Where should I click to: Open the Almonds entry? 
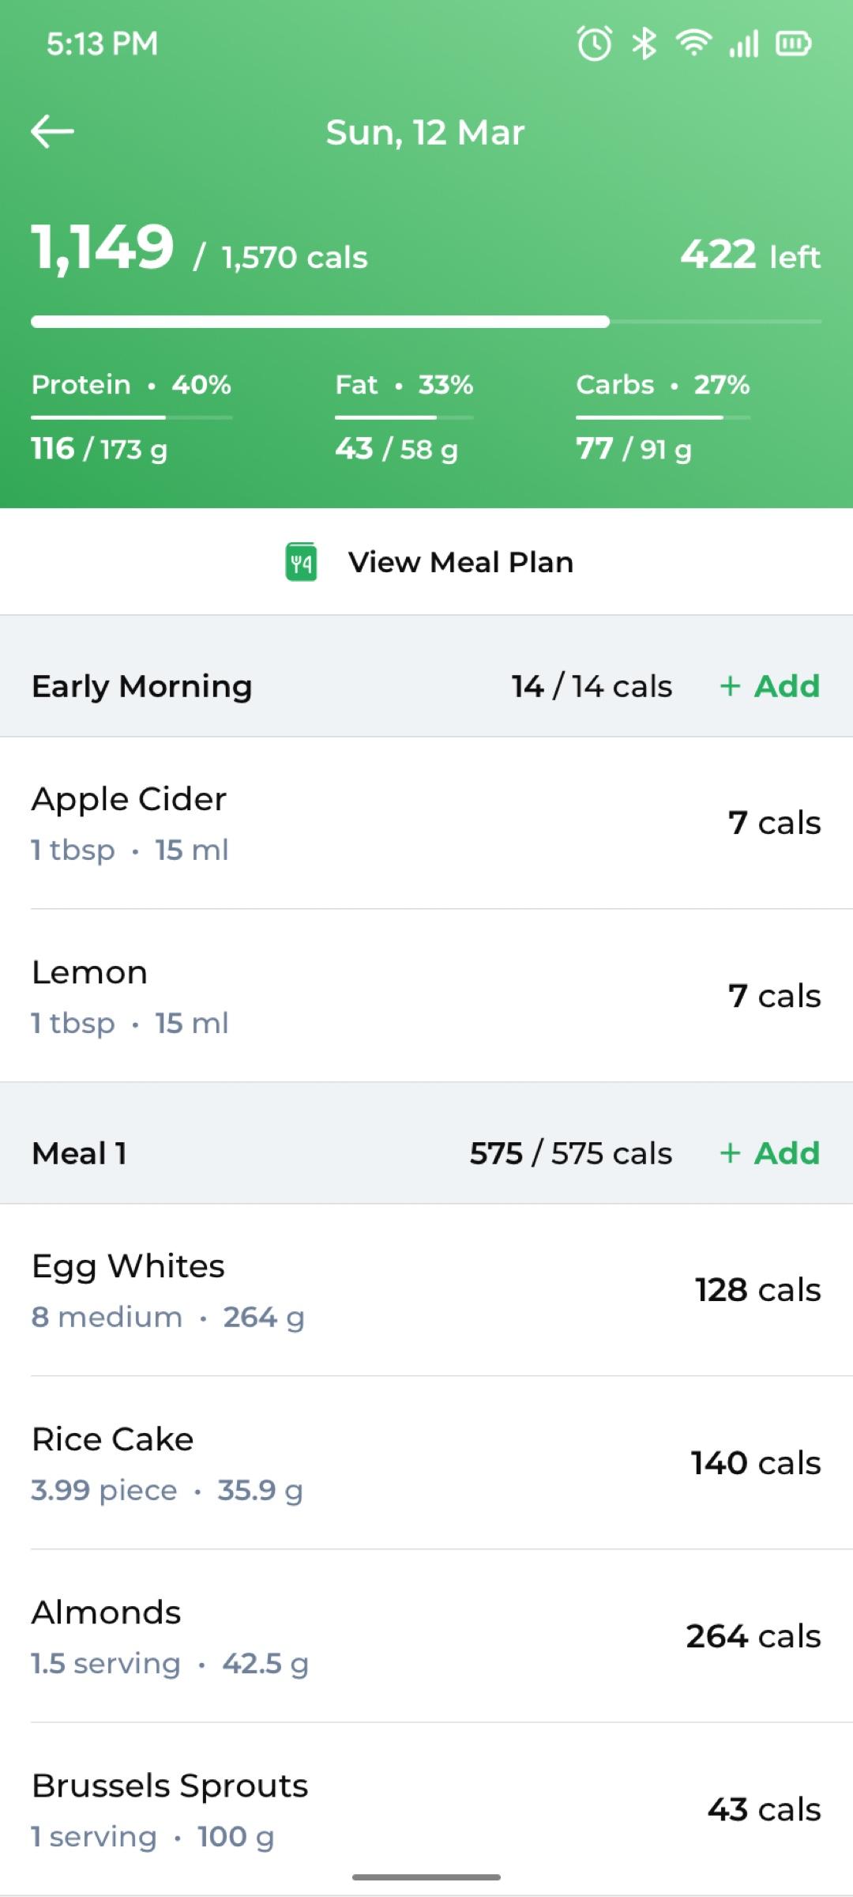click(426, 1636)
